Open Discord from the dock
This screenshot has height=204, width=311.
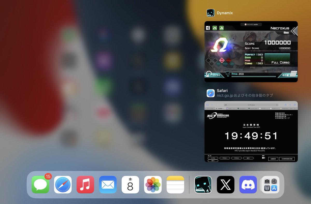248,185
